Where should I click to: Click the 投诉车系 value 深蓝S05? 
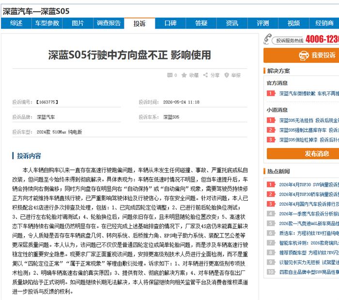171,117
